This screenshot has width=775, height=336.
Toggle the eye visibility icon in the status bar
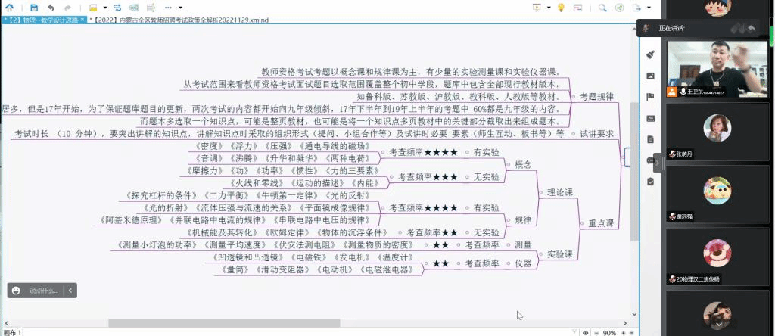tap(585, 332)
